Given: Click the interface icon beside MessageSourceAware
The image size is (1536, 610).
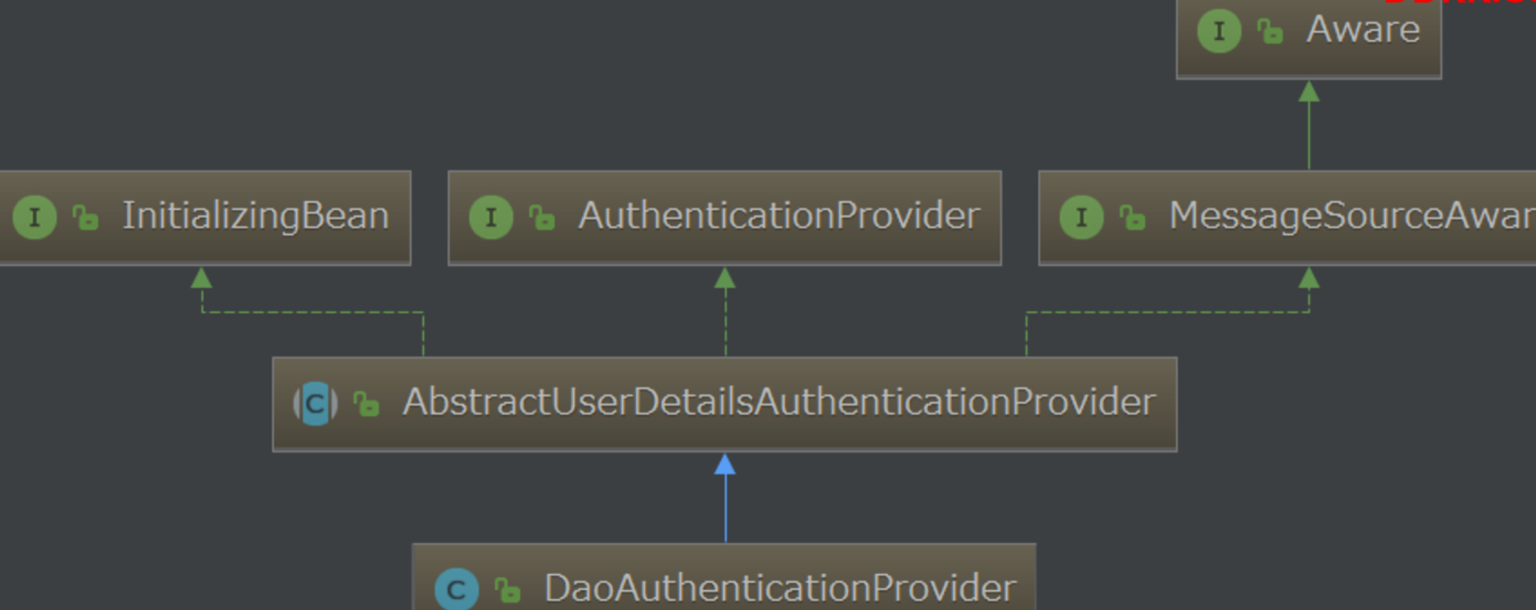Looking at the screenshot, I should click(1081, 217).
